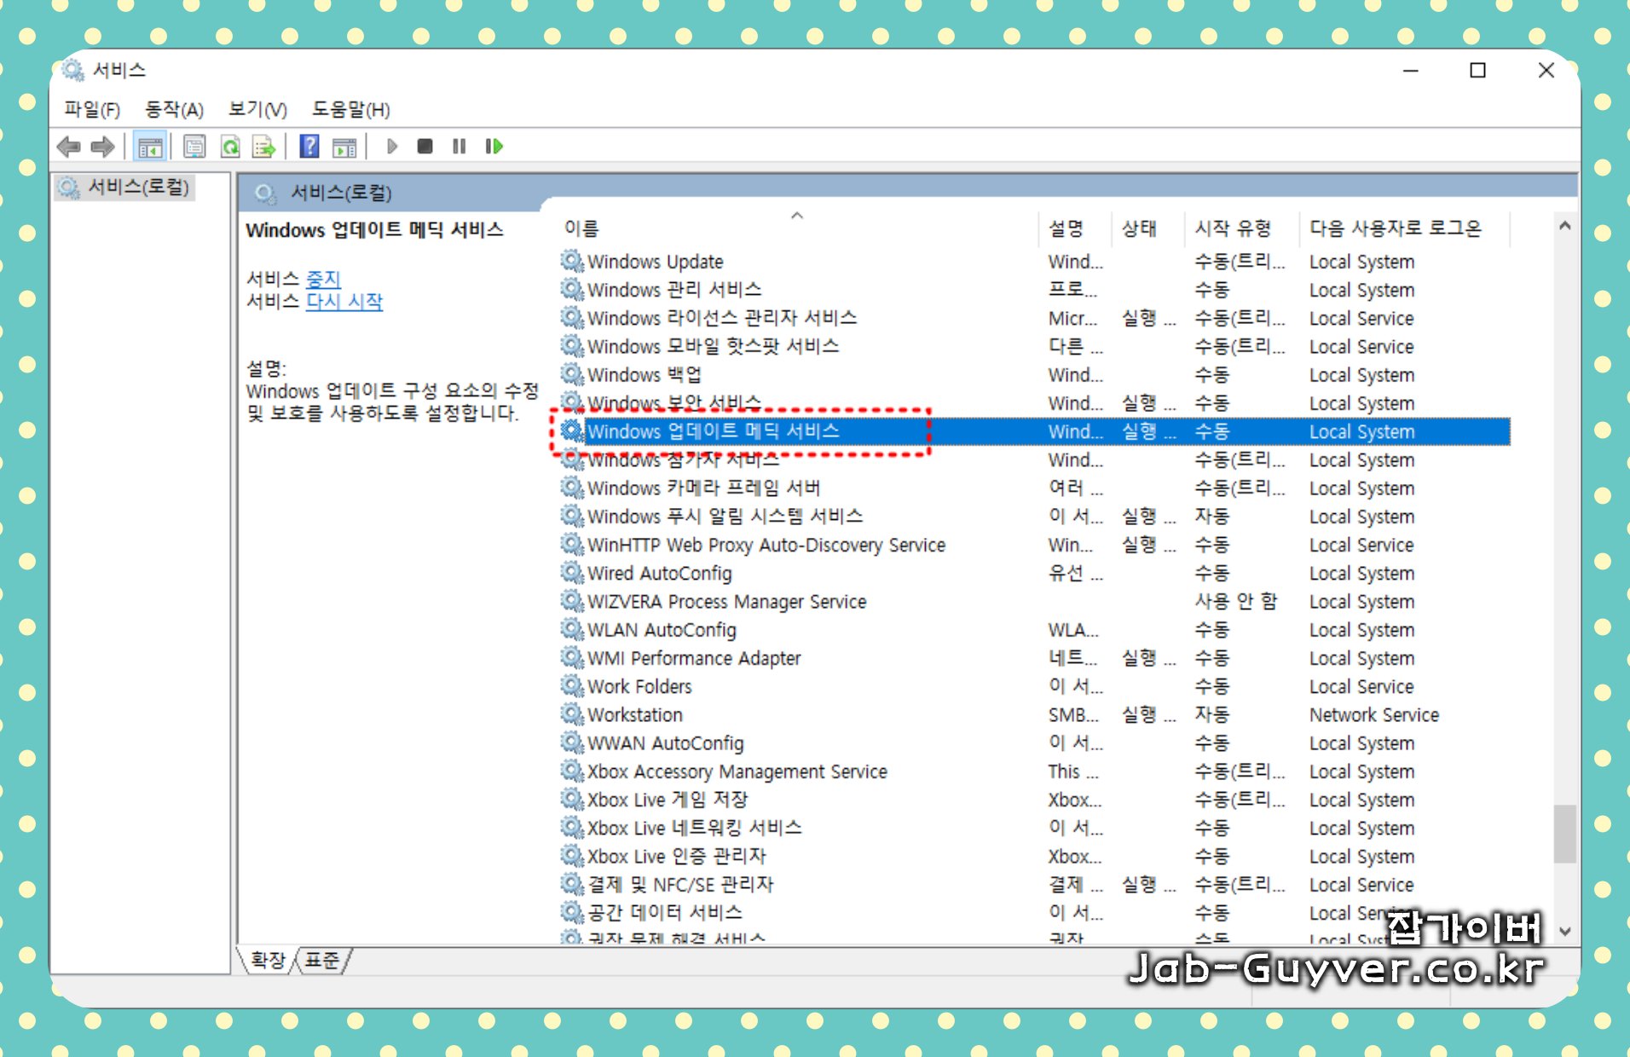The image size is (1630, 1057).
Task: Select Xbox Live 네트워킹 서비스 row
Action: [x=1035, y=828]
